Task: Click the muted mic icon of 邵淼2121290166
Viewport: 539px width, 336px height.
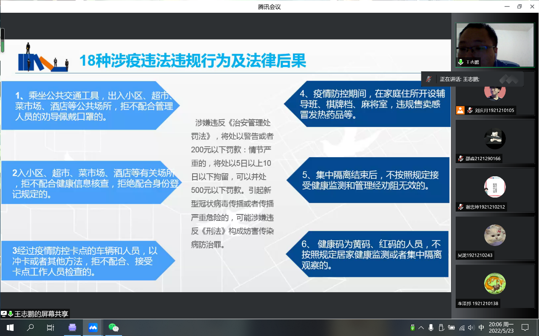Action: (x=460, y=158)
